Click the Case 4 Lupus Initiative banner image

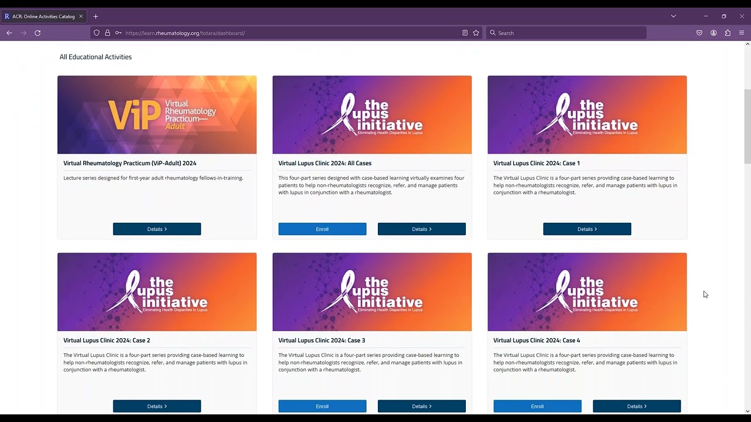point(587,292)
